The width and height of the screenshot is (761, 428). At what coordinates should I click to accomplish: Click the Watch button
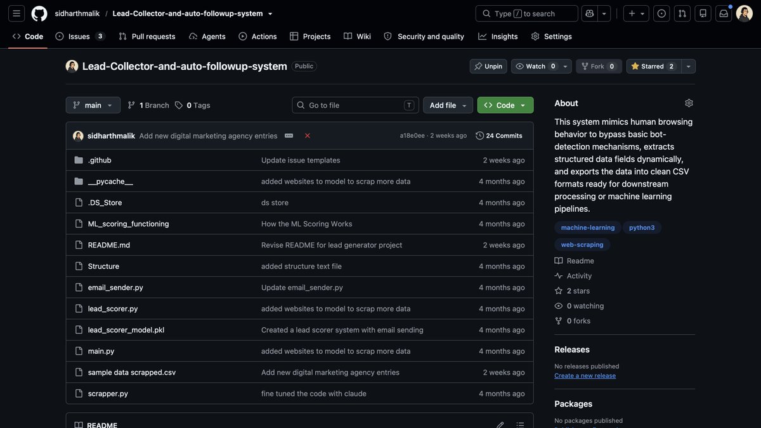536,66
